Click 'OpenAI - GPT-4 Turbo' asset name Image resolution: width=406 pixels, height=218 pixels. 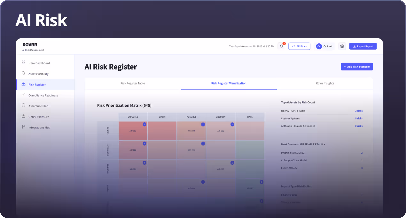(293, 111)
